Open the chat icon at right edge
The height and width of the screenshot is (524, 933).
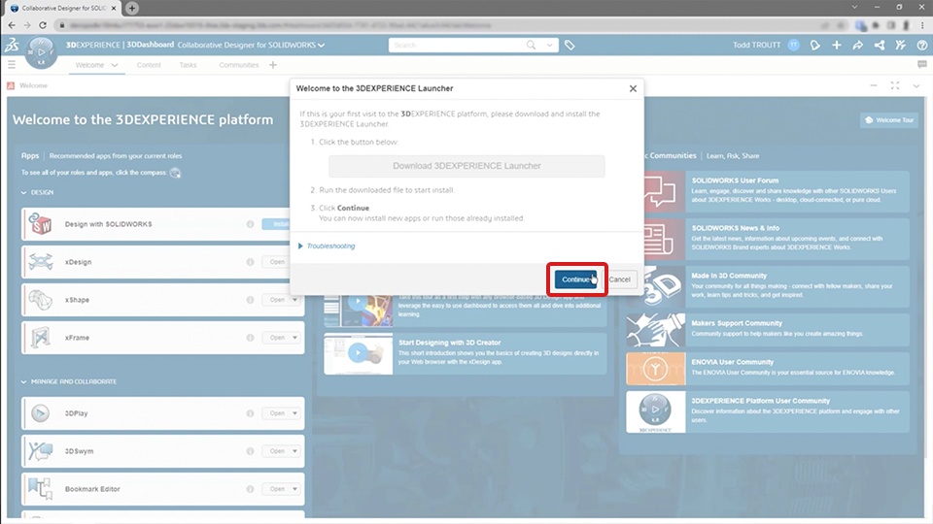pyautogui.click(x=921, y=64)
